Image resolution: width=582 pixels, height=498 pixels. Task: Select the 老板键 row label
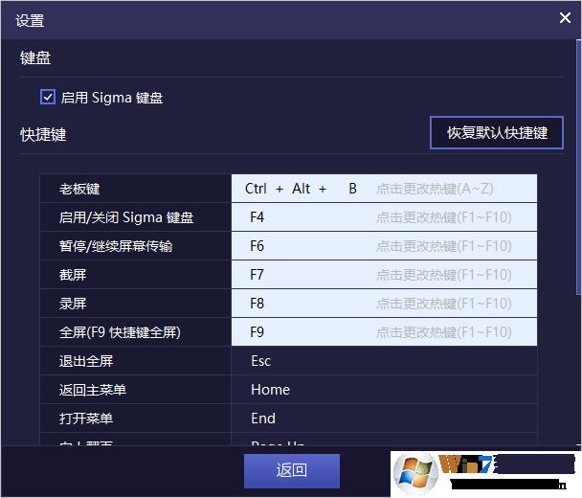point(79,189)
